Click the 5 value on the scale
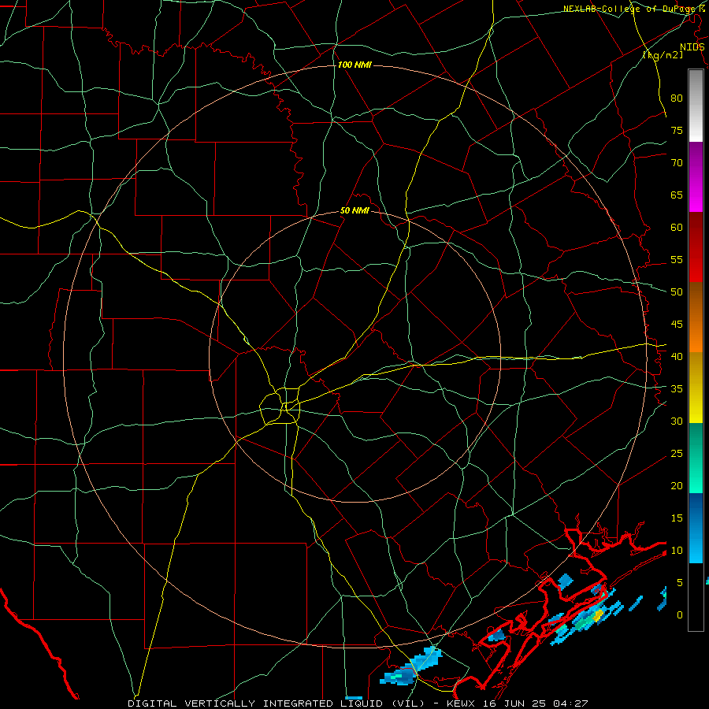The width and height of the screenshot is (709, 709). (x=680, y=583)
